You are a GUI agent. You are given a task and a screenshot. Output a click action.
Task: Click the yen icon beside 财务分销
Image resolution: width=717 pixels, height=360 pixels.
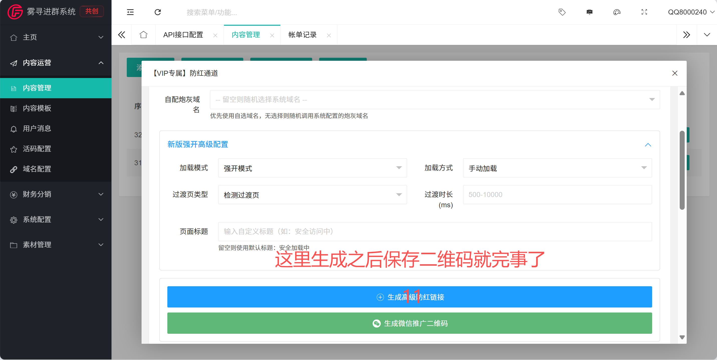tap(13, 195)
